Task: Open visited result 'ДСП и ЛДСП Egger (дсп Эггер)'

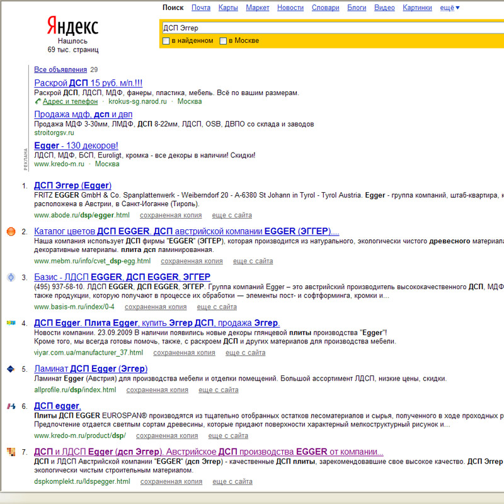Action: pyautogui.click(x=209, y=452)
